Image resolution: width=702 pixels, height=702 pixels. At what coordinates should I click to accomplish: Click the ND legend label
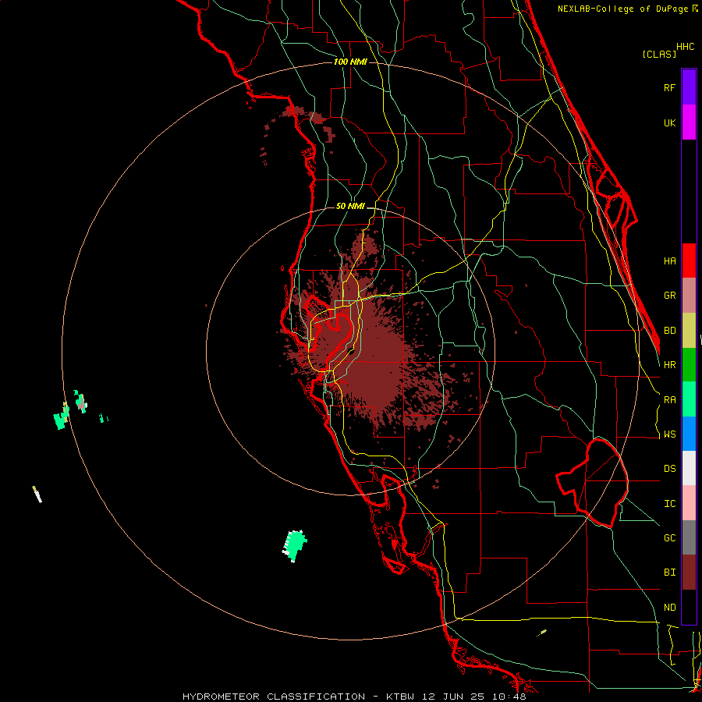[x=669, y=608]
